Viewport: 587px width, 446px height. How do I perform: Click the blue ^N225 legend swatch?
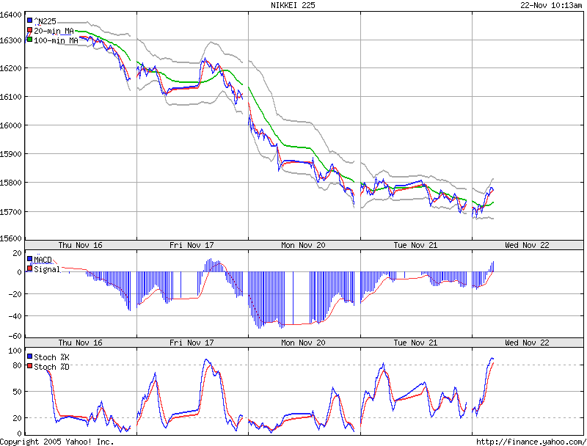point(29,21)
